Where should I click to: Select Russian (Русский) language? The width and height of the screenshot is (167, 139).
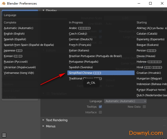(x=16, y=62)
